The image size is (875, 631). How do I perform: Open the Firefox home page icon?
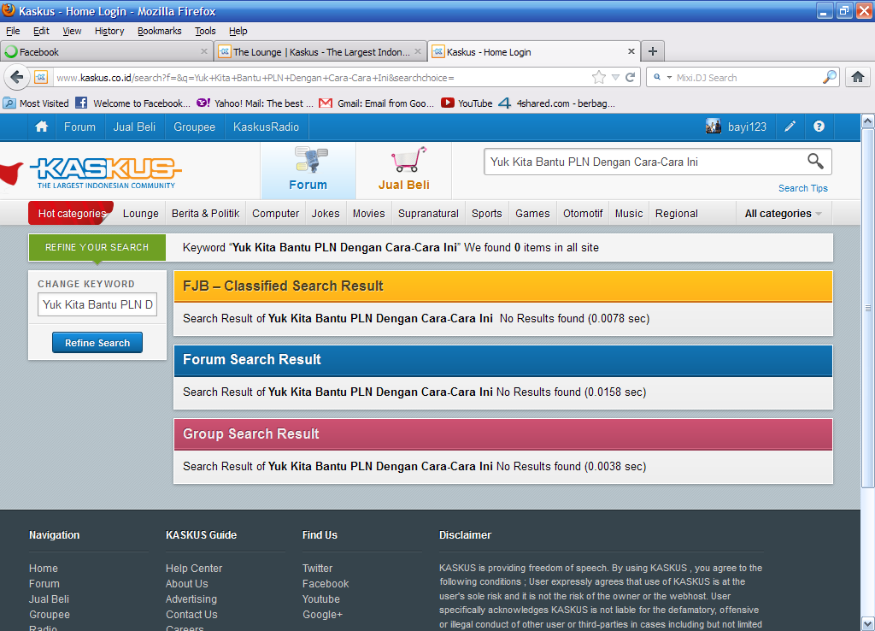coord(858,77)
